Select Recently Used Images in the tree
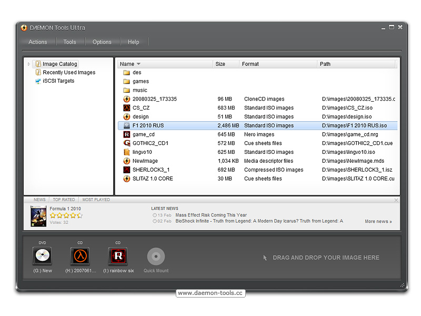 point(69,73)
